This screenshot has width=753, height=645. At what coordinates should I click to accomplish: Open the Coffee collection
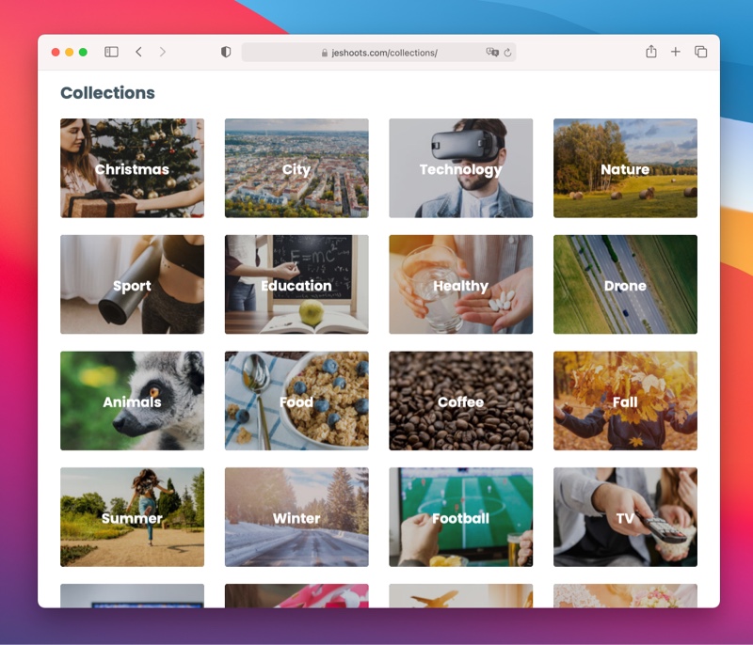461,401
